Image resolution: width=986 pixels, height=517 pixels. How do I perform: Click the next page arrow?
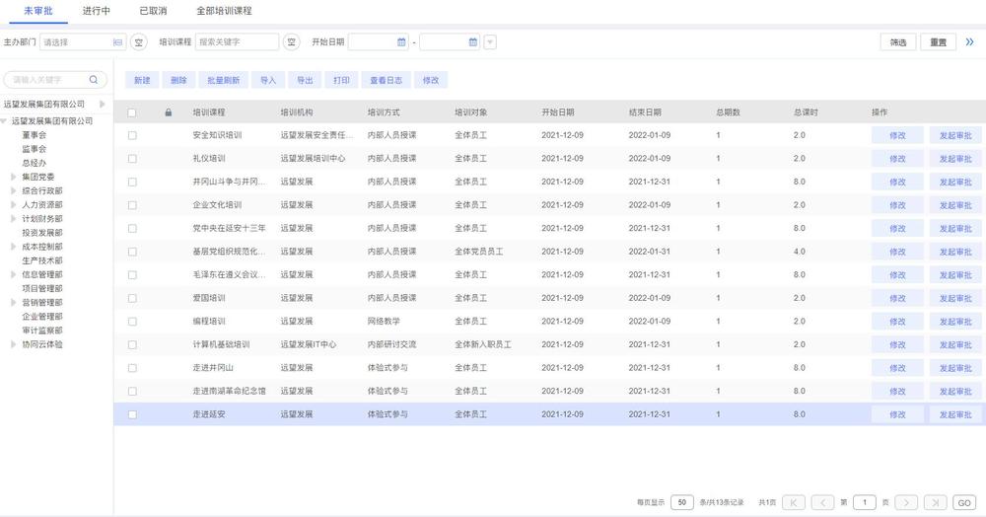pyautogui.click(x=907, y=502)
